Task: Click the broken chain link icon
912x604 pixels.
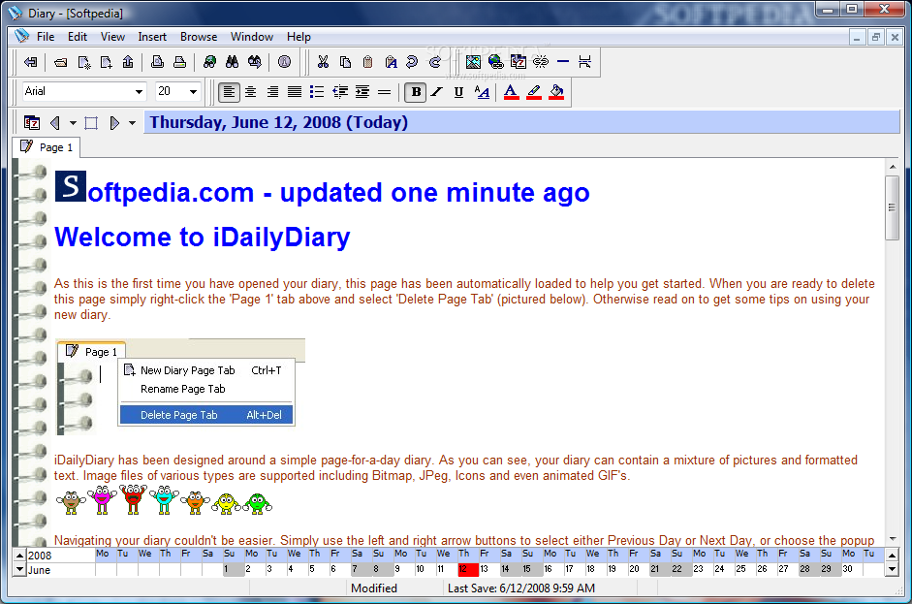Action: click(x=541, y=62)
